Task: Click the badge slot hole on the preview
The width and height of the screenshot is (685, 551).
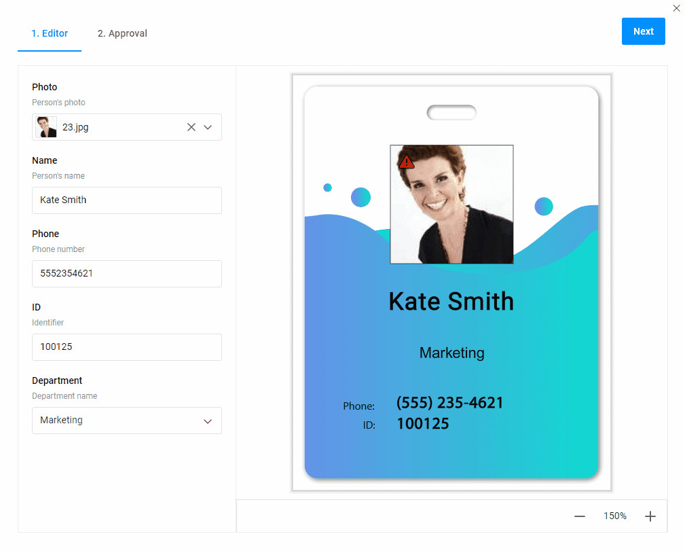Action: [x=451, y=112]
